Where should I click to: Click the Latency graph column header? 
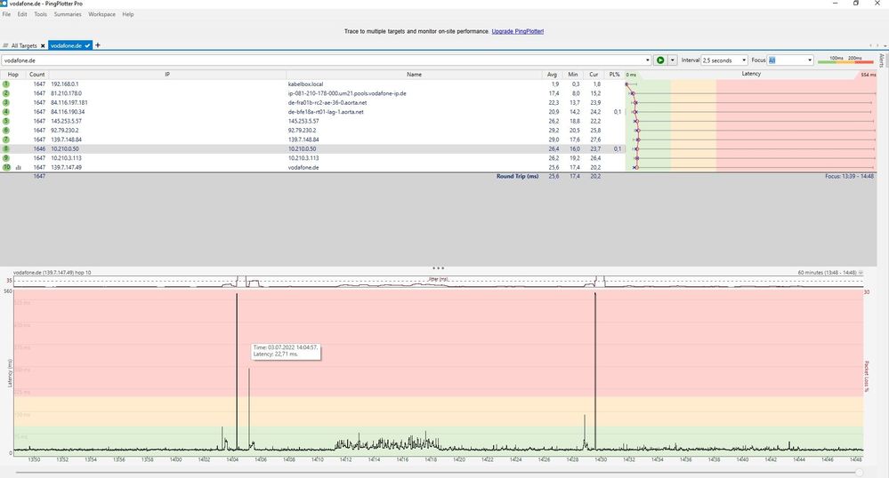click(751, 75)
